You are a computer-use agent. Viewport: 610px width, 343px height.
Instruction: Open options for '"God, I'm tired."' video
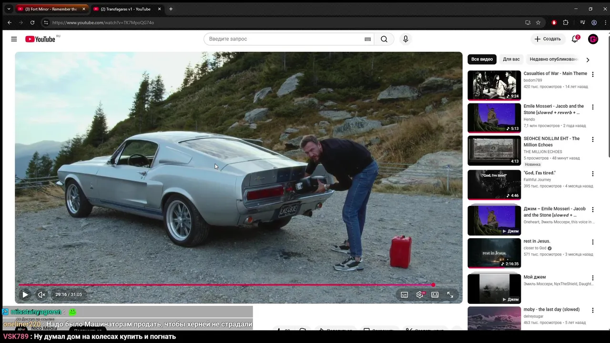[x=593, y=174]
